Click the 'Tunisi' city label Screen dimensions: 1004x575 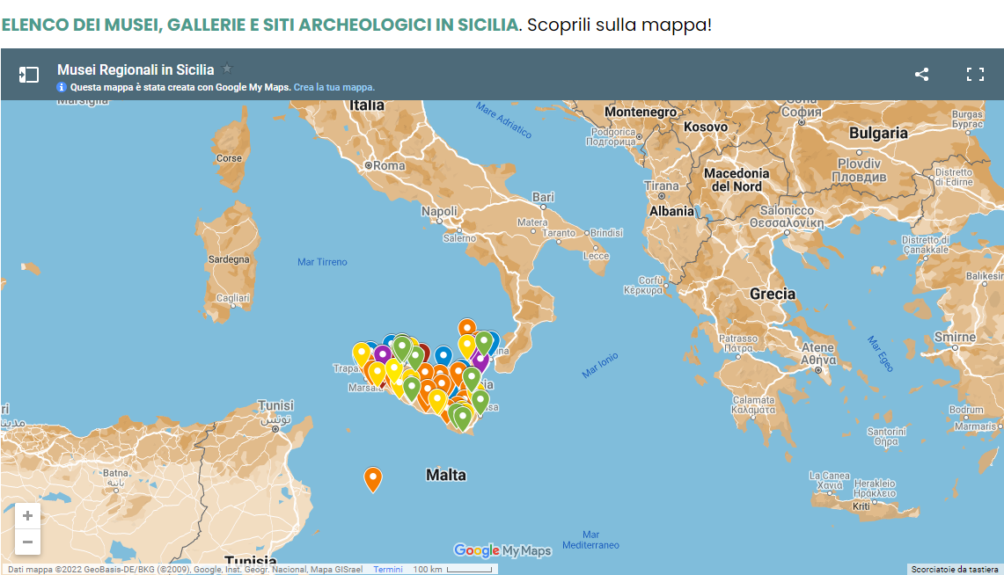pos(276,405)
